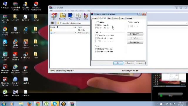Click the Test toolbar icon
The width and height of the screenshot is (188, 106).
(70, 16)
